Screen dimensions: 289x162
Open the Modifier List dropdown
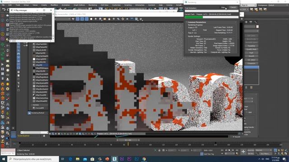252,31
